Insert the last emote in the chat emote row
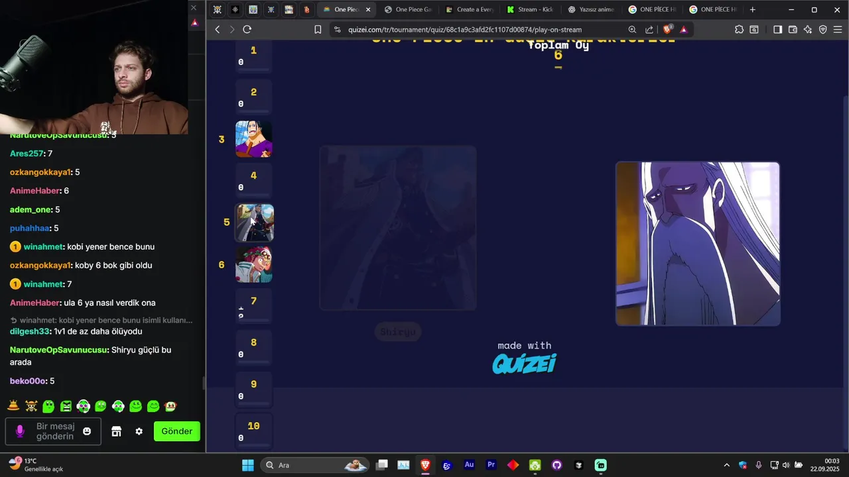Image resolution: width=849 pixels, height=477 pixels. (x=170, y=406)
